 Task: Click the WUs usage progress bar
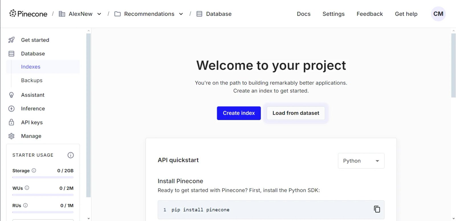(43, 195)
